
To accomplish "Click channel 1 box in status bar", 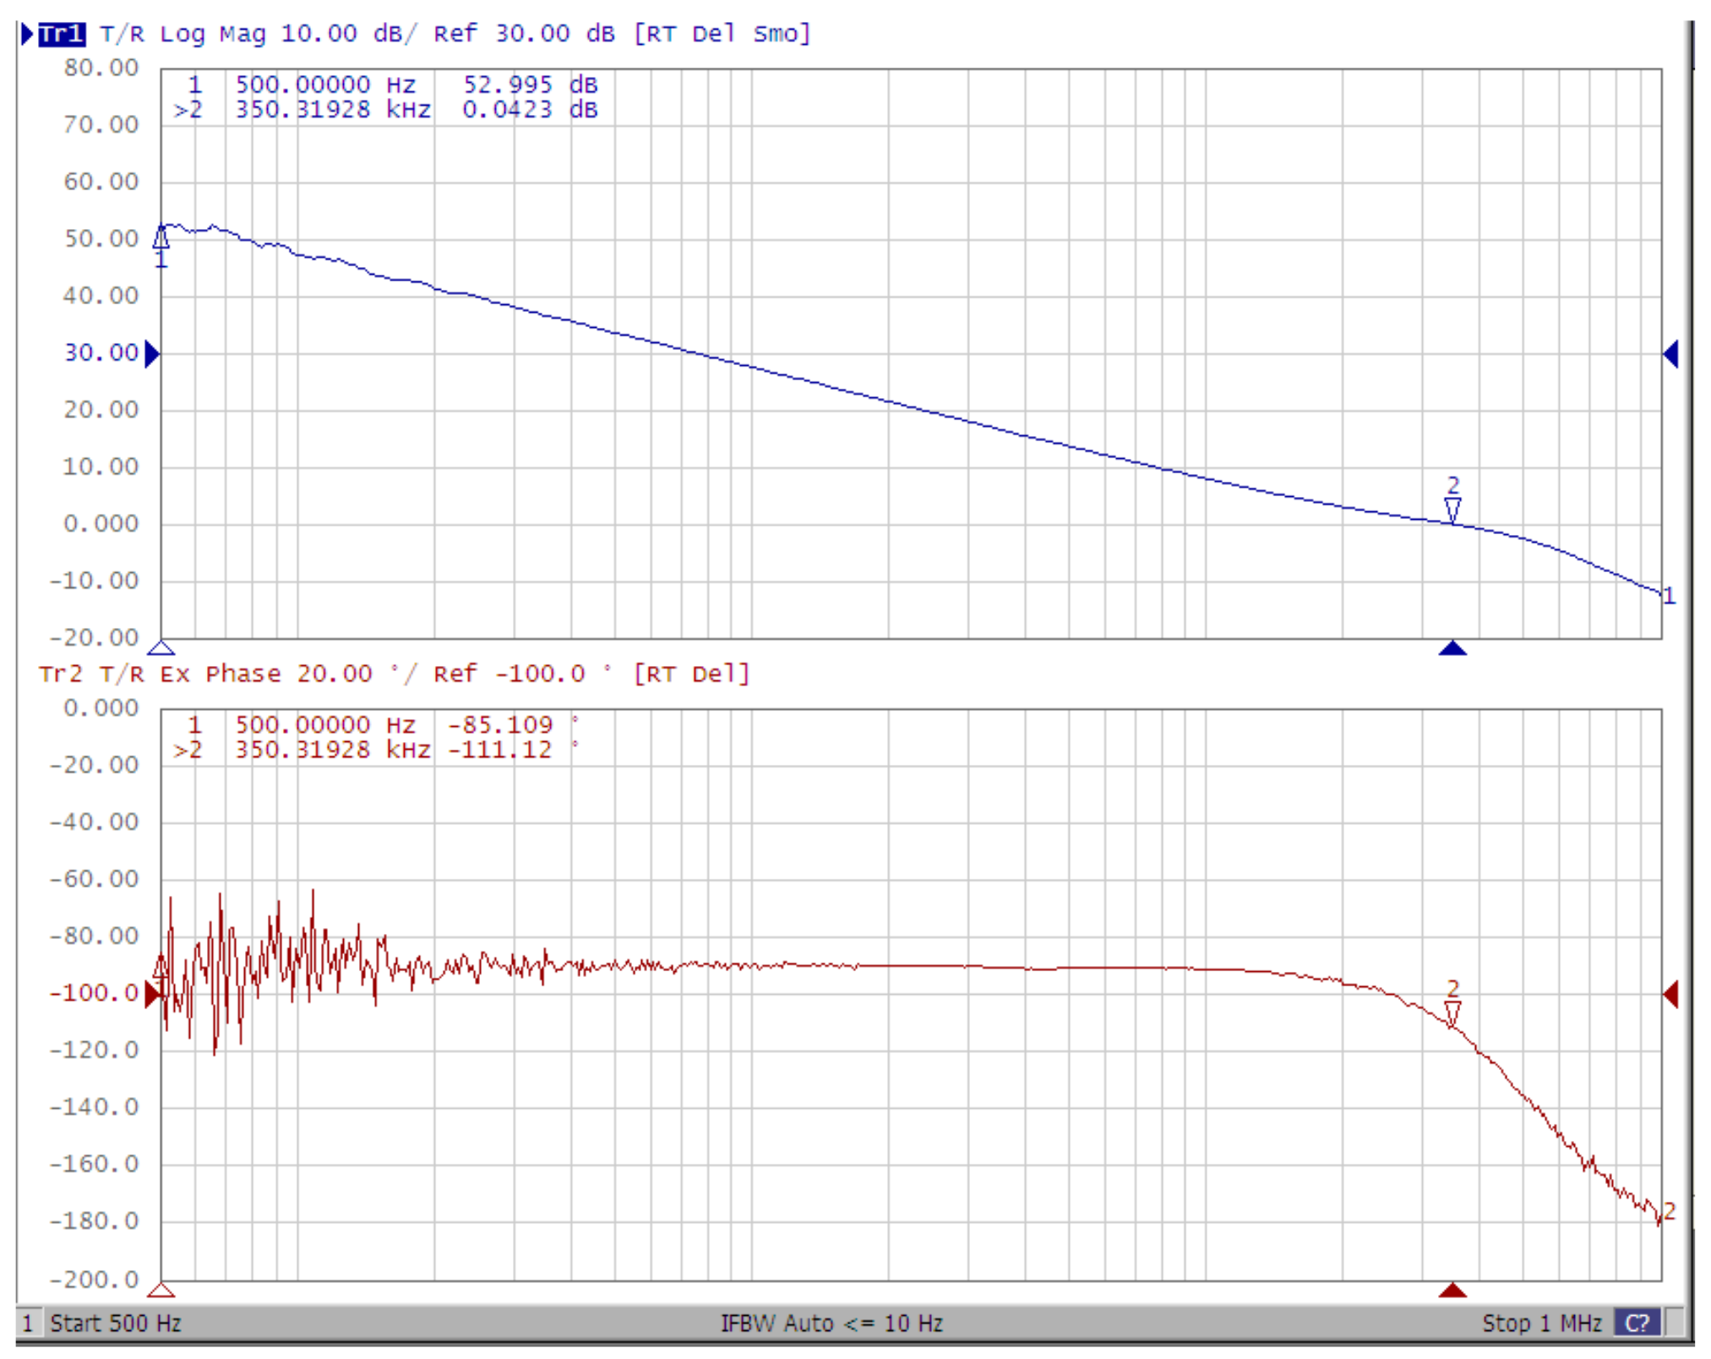I will coord(28,1323).
